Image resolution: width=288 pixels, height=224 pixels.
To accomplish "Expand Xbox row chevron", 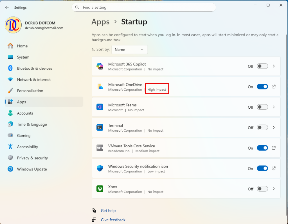I will (x=274, y=189).
